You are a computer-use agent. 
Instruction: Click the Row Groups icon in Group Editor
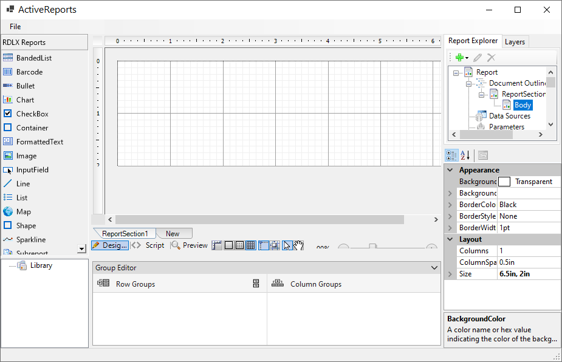coord(103,283)
